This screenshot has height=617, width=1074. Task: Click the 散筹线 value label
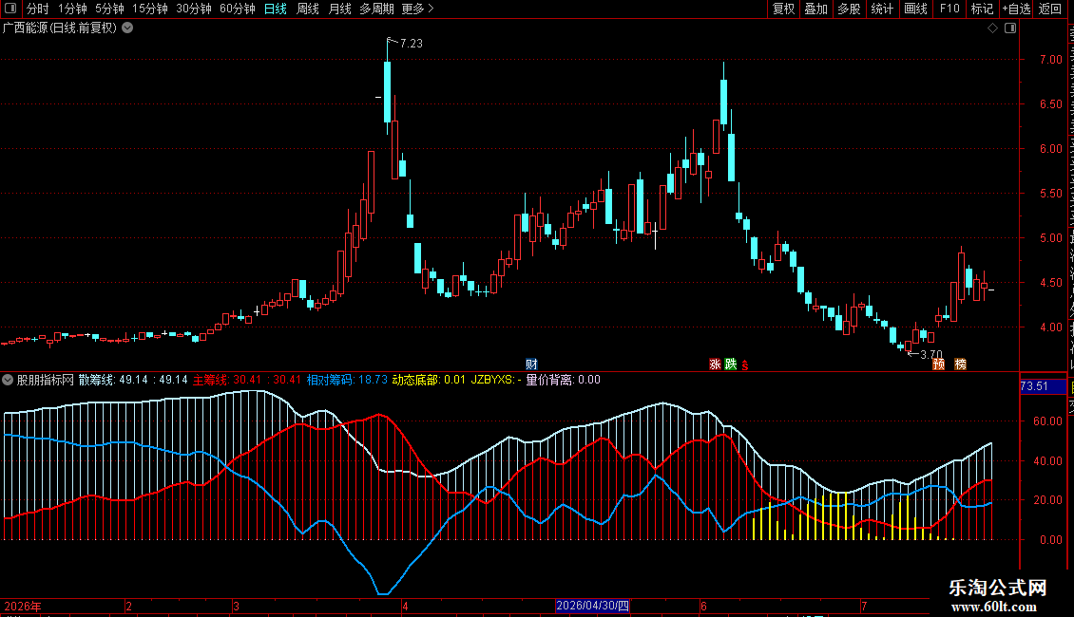point(133,380)
